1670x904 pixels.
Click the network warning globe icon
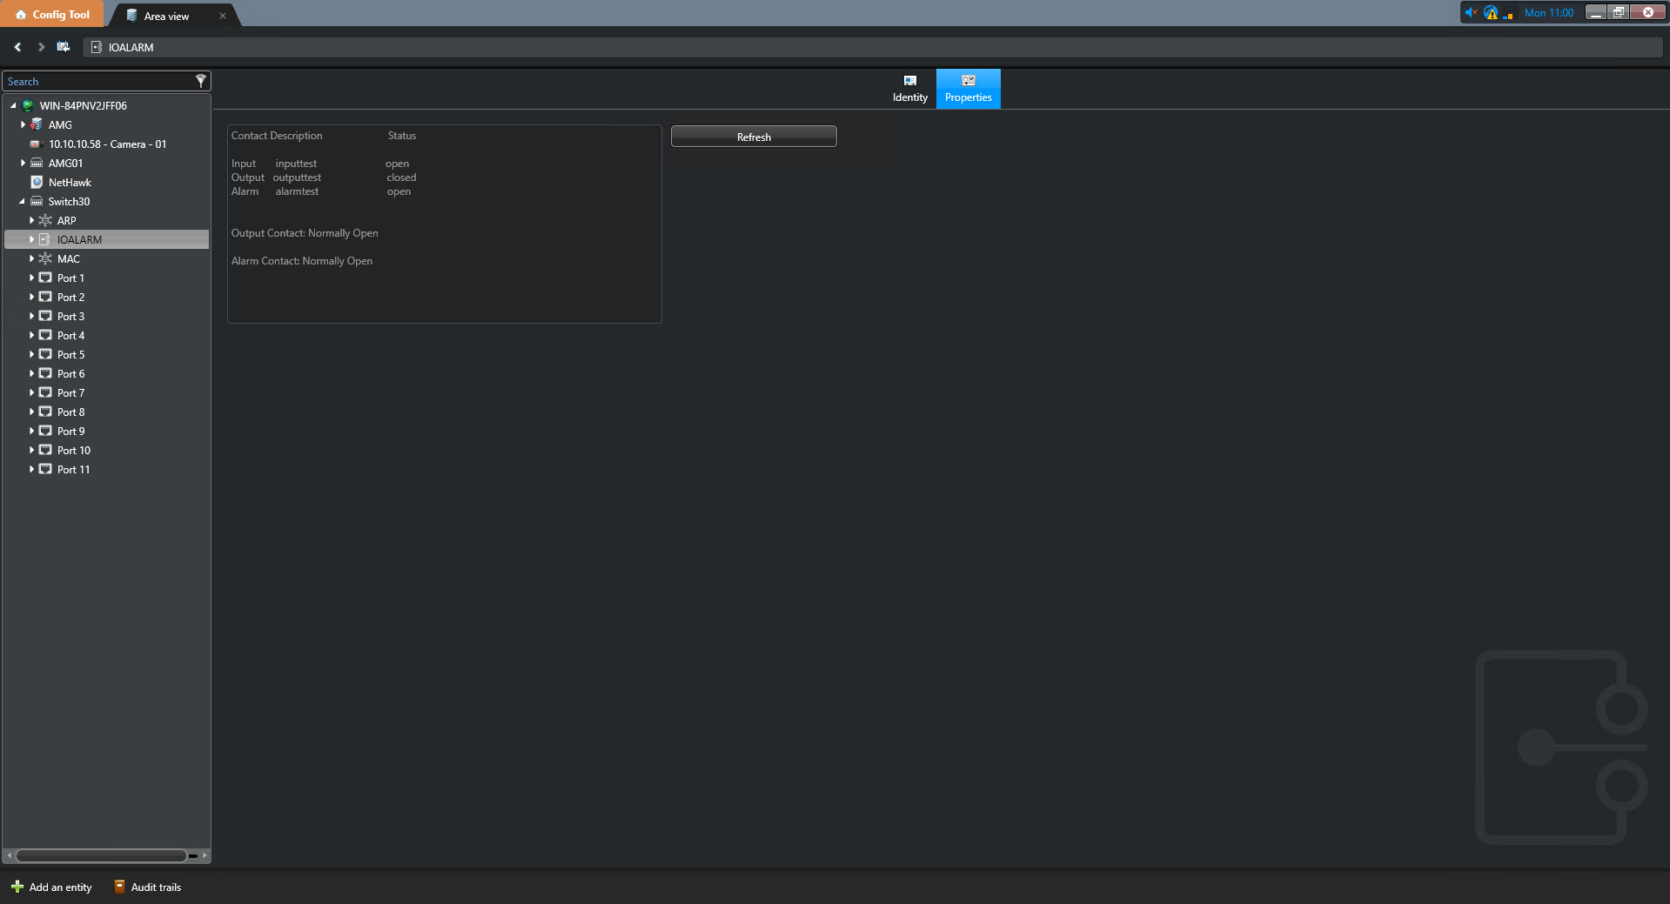1492,12
